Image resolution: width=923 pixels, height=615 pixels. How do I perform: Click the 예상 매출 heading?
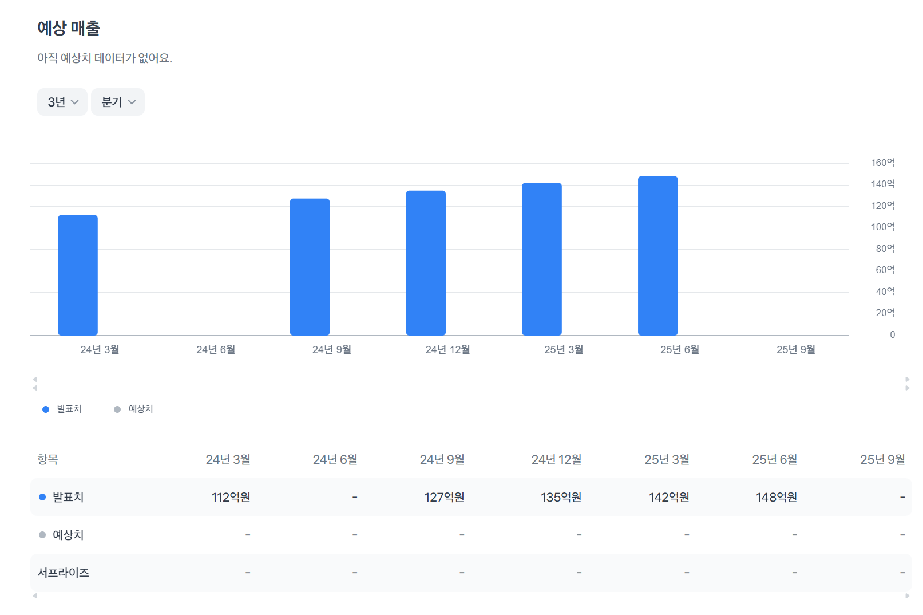(69, 28)
